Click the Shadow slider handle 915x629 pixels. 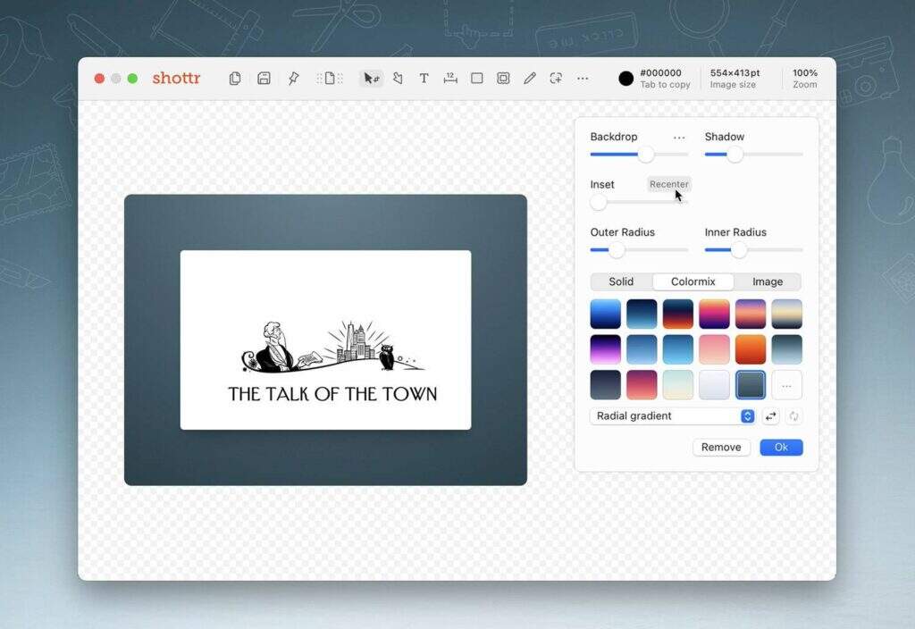pos(735,155)
